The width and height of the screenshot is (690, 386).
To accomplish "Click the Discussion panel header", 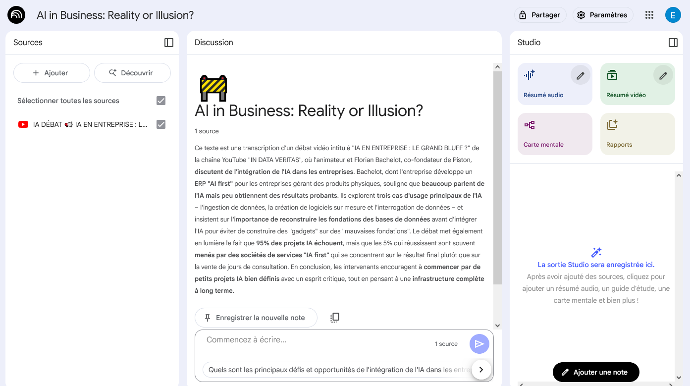I will 344,43.
